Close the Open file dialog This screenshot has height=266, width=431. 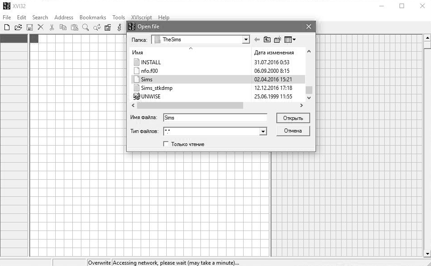tap(309, 27)
